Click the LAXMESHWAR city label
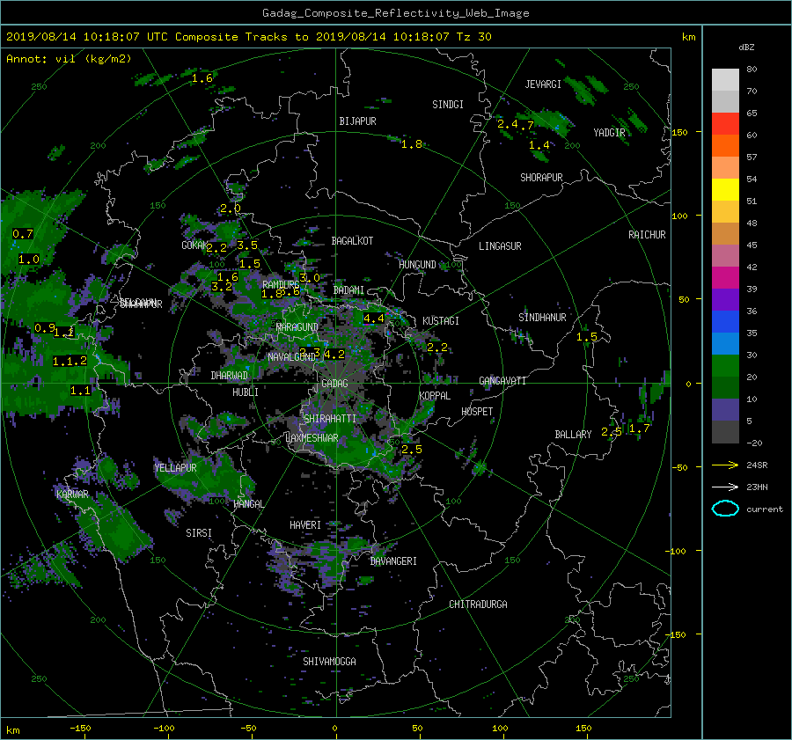This screenshot has height=740, width=792. [312, 438]
